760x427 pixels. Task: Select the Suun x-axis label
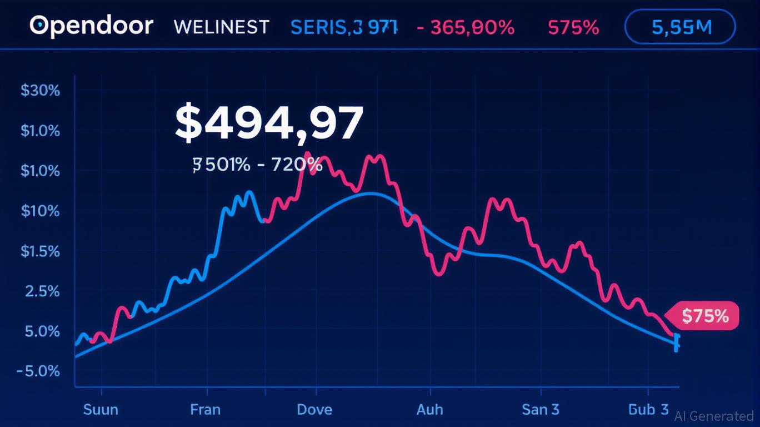pos(101,410)
